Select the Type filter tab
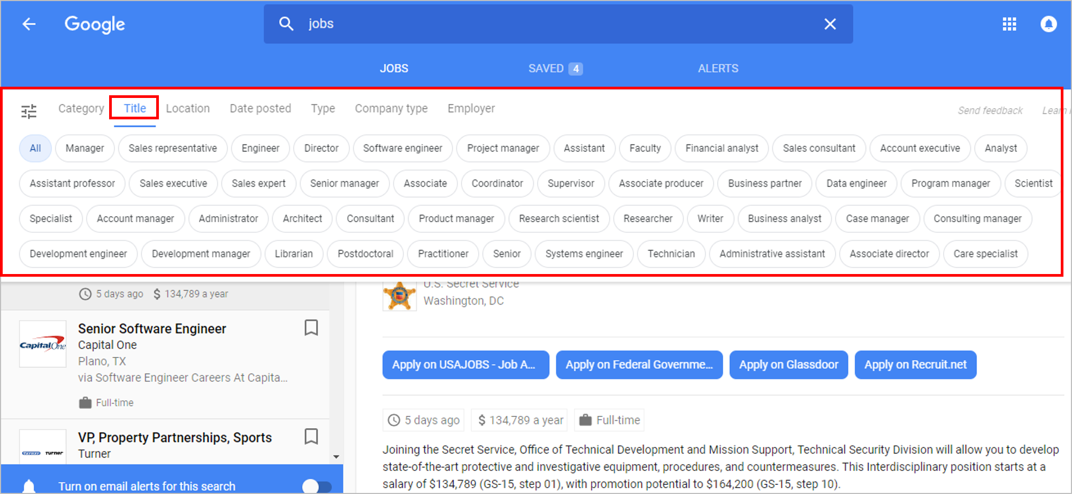 323,109
